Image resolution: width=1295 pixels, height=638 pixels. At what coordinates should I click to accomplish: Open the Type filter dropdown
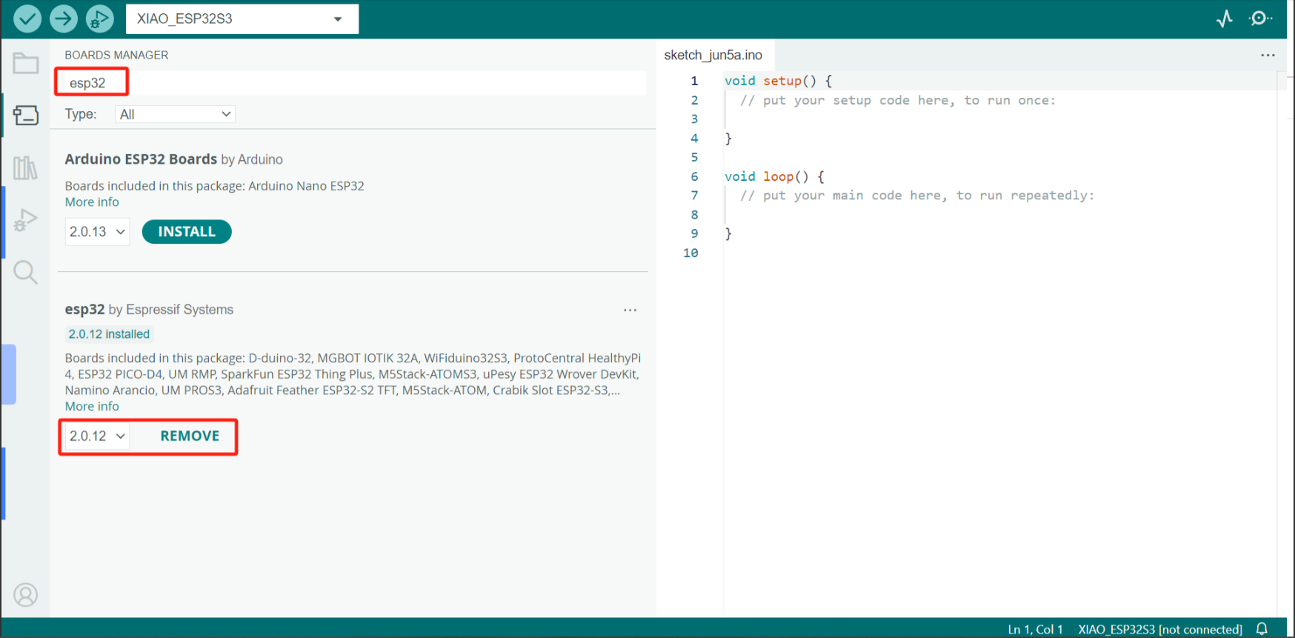(x=175, y=114)
